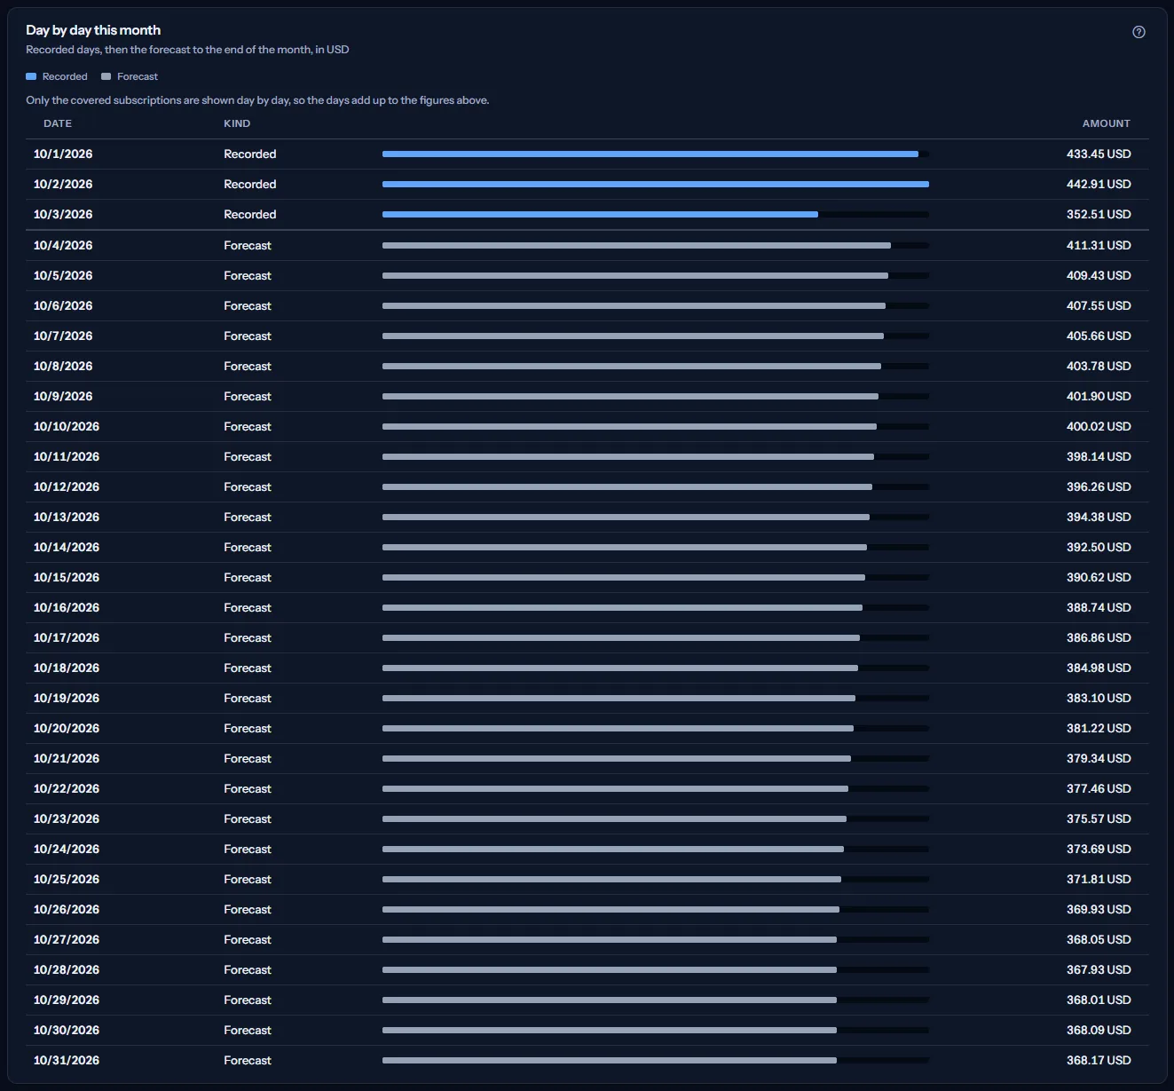Viewport: 1174px width, 1091px height.
Task: Open the help icon for Day by day
Action: tap(1139, 32)
